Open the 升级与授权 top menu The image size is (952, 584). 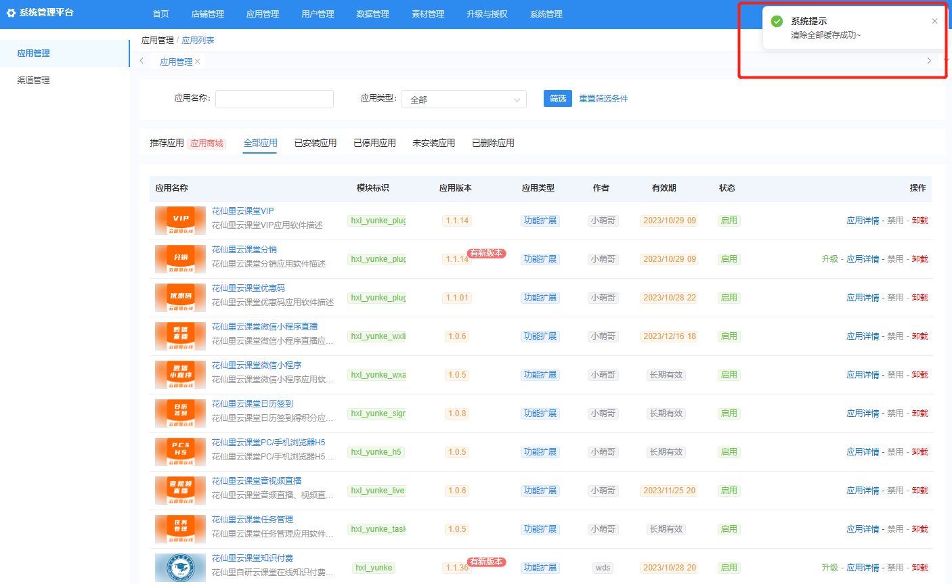click(487, 14)
